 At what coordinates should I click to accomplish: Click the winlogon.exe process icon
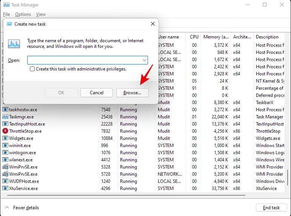[x=5, y=153]
